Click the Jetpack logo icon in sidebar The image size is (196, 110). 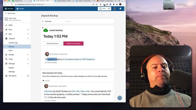[x=6, y=38]
